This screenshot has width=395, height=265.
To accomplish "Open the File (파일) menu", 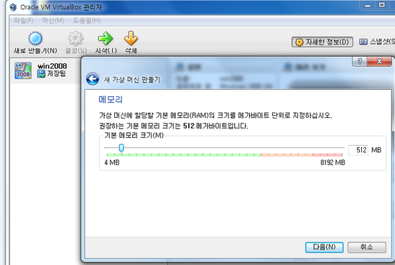I will click(24, 20).
